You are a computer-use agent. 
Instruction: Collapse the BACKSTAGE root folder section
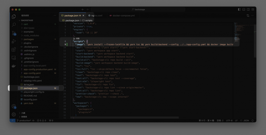click(x=38, y=20)
